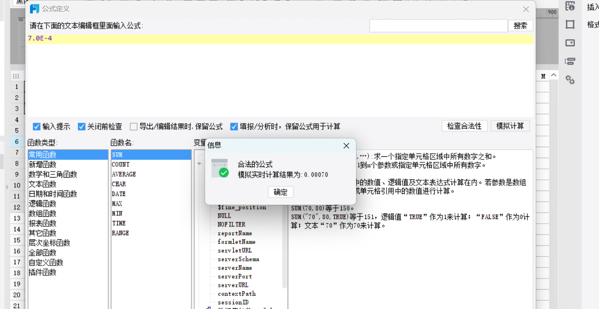Open the hyperlink chain icon
Viewport: 599px width, 309px height.
pyautogui.click(x=570, y=80)
